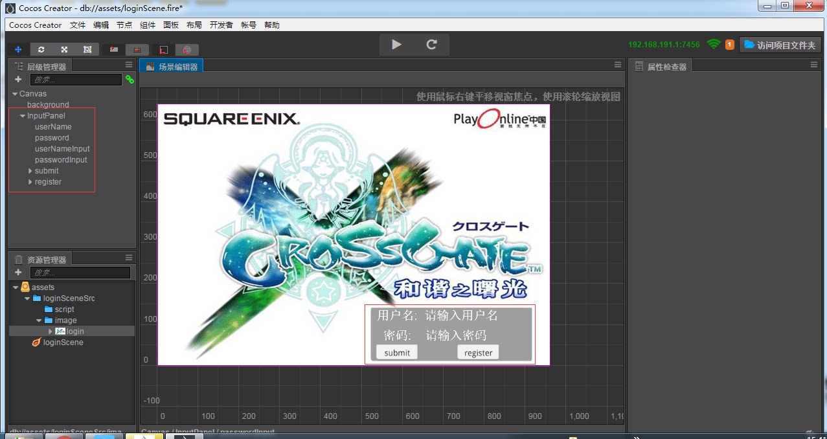Screen dimensions: 827x439
Task: Open hierarchy panel hamburger menu
Action: [129, 65]
